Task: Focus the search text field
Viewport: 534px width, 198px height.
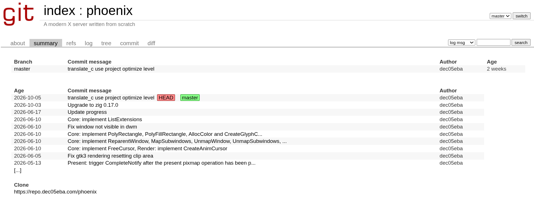Action: [x=493, y=42]
